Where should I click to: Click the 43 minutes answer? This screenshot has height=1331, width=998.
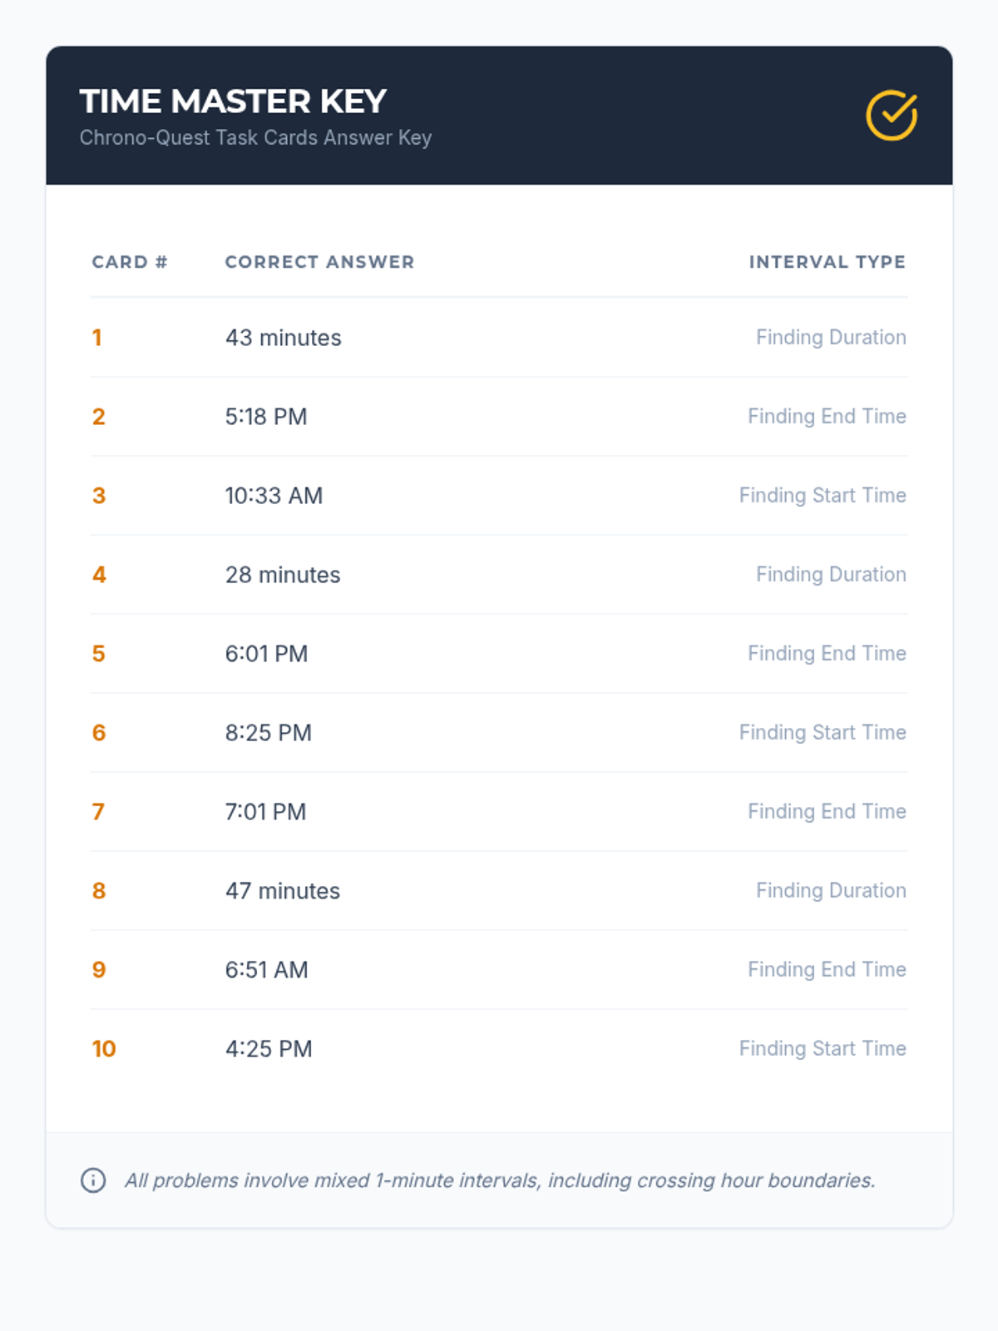tap(283, 338)
